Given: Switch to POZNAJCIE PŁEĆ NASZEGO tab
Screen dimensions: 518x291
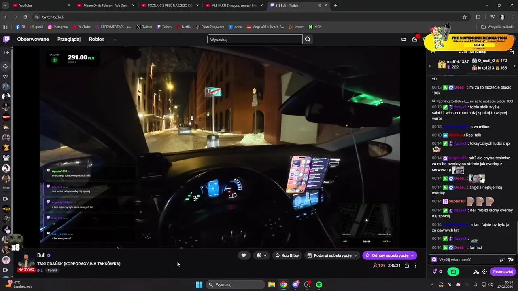Looking at the screenshot, I should coord(170,6).
